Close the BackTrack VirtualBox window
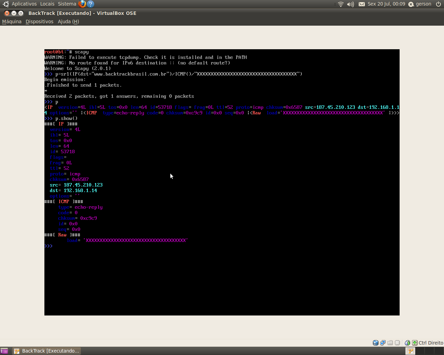 tap(7, 13)
